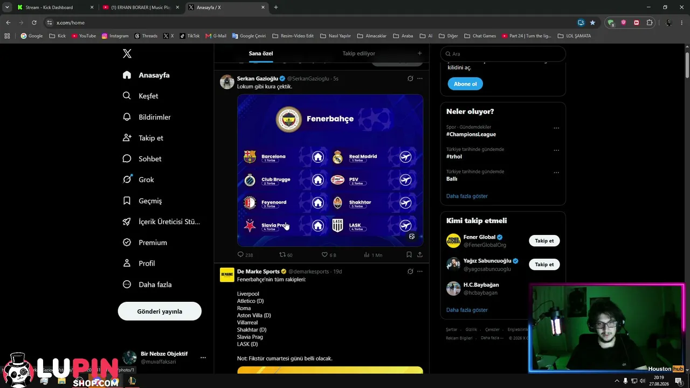Viewport: 690px width, 388px height.
Task: Open the Chat Games bookmark folder
Action: [x=480, y=36]
